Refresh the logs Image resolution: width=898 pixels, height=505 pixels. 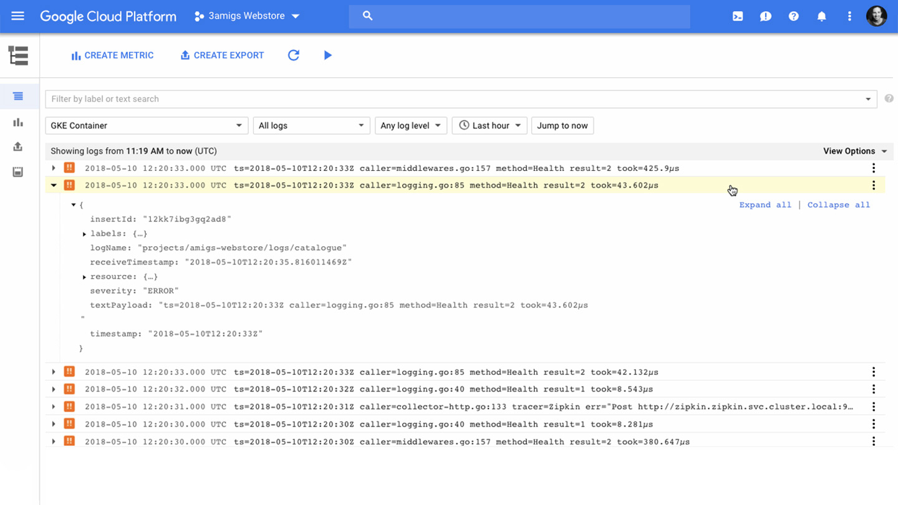point(294,55)
